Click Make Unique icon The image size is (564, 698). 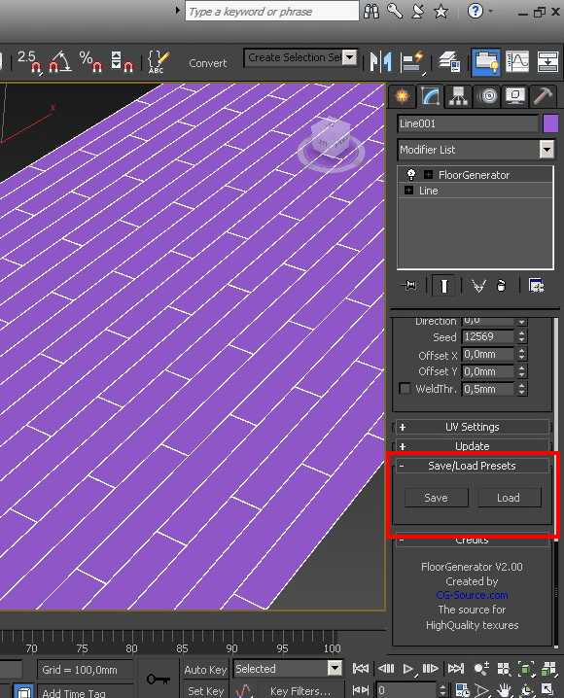click(x=478, y=286)
